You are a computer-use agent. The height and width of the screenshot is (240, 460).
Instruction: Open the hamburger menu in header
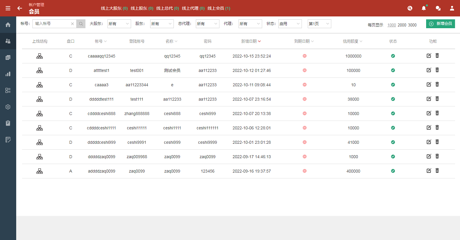8,8
